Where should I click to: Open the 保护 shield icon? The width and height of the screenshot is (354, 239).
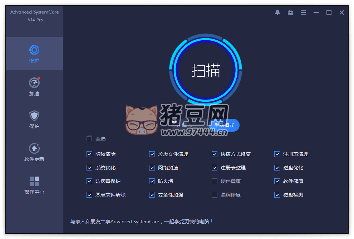[34, 116]
